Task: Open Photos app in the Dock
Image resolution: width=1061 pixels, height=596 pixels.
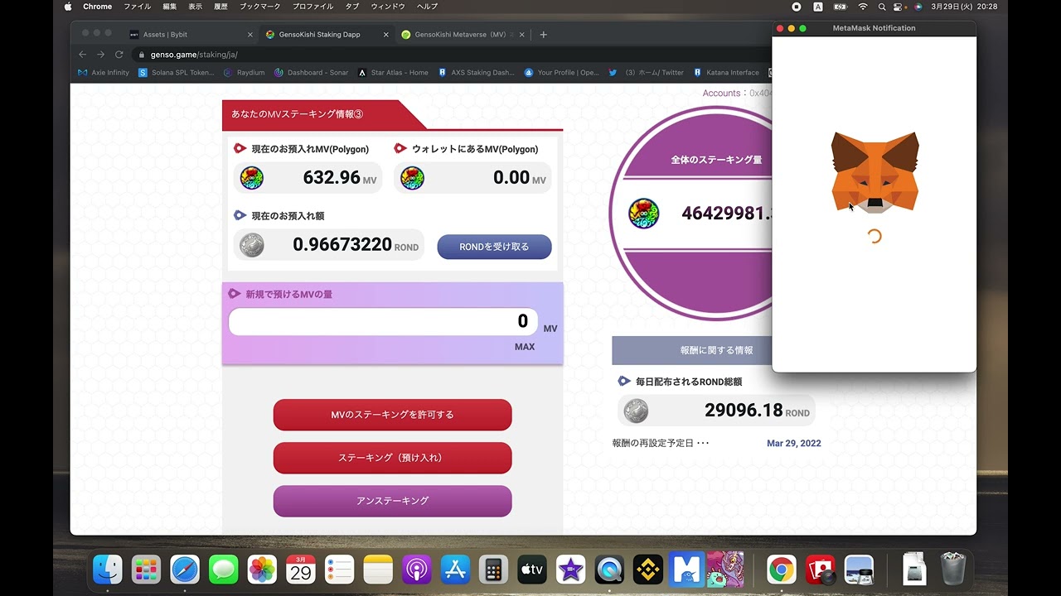Action: [x=262, y=570]
